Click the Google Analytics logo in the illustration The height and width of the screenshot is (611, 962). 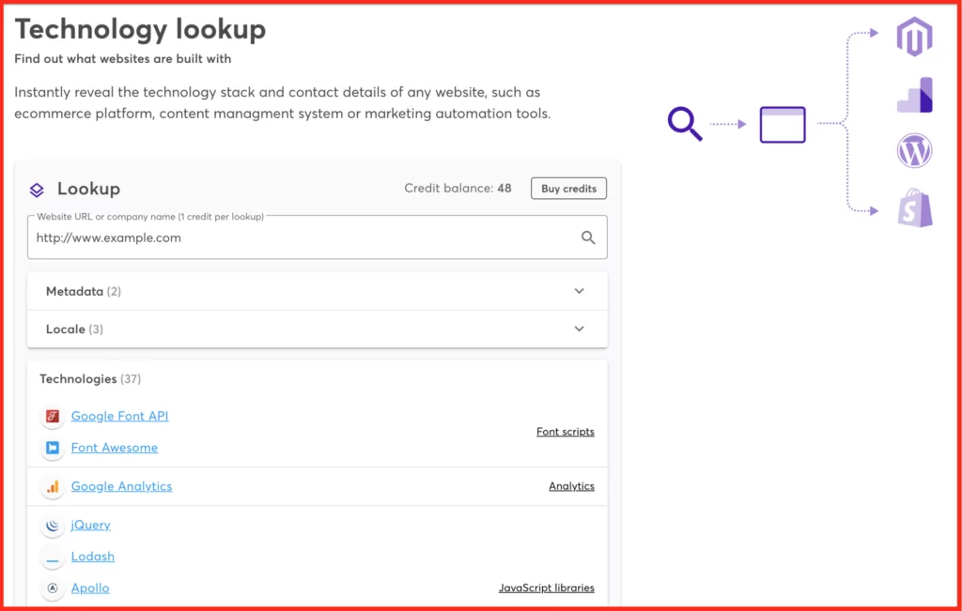[915, 95]
